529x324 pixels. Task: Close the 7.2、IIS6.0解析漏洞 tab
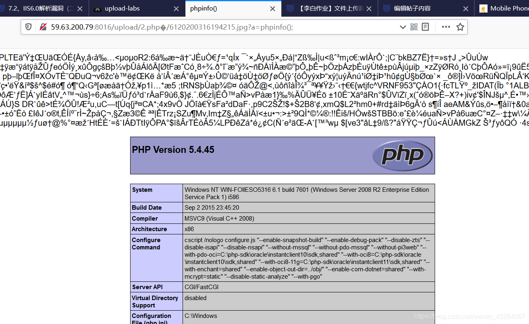[x=80, y=9]
